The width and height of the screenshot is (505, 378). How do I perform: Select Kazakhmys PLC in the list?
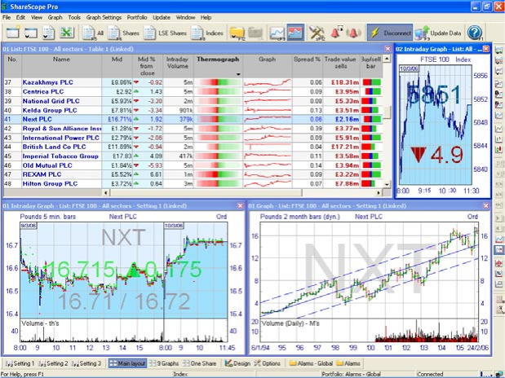tap(47, 82)
